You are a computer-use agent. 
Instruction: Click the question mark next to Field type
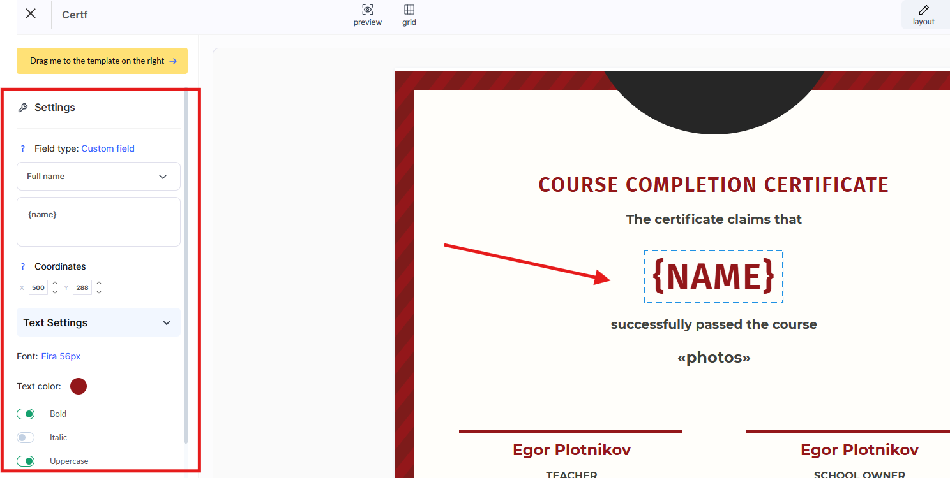(x=23, y=148)
